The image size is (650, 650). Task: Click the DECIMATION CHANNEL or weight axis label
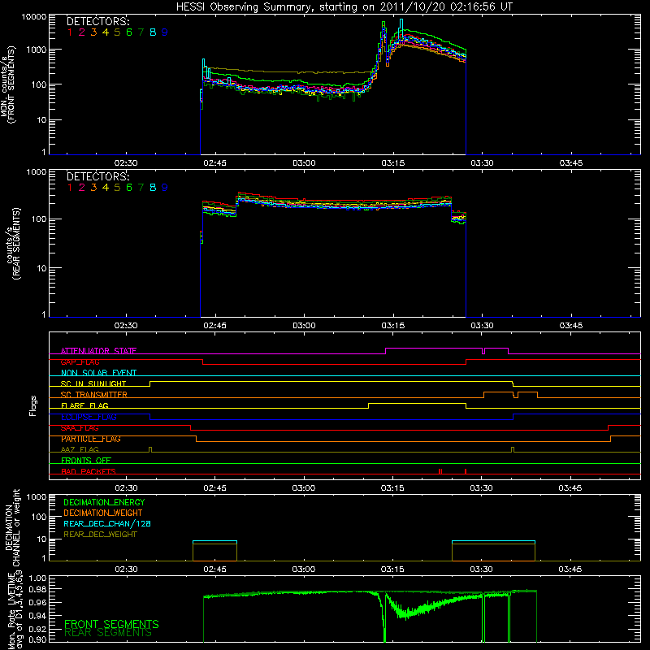(x=12, y=527)
